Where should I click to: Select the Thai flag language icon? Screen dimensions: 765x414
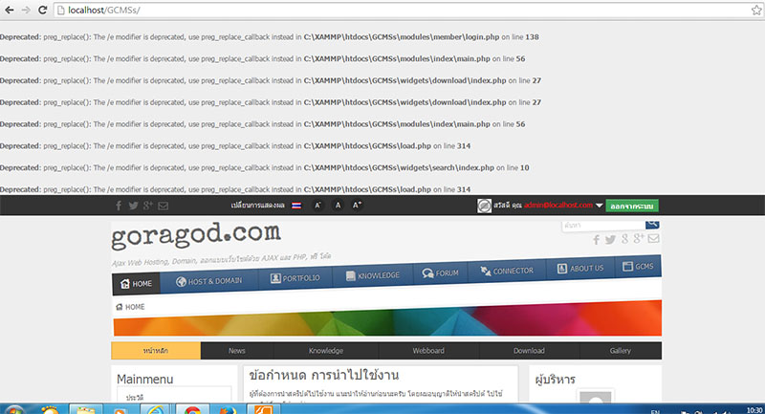pyautogui.click(x=296, y=206)
